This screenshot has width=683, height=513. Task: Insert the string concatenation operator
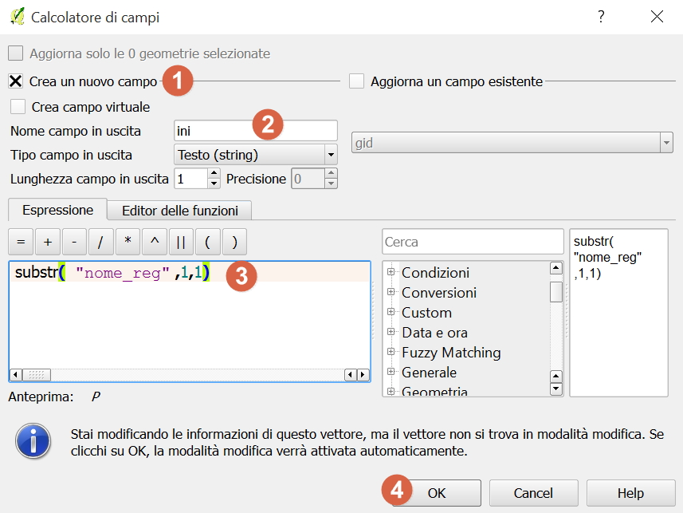coord(181,242)
